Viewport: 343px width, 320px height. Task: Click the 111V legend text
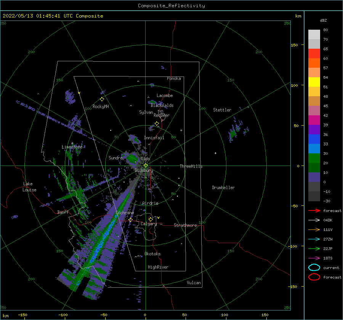point(328,229)
